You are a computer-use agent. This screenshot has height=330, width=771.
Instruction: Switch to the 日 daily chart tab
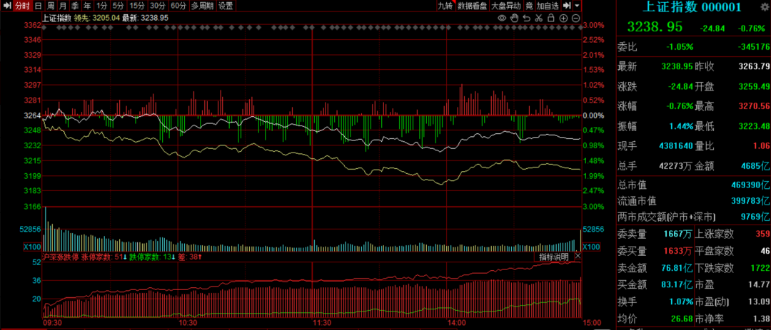click(x=39, y=6)
